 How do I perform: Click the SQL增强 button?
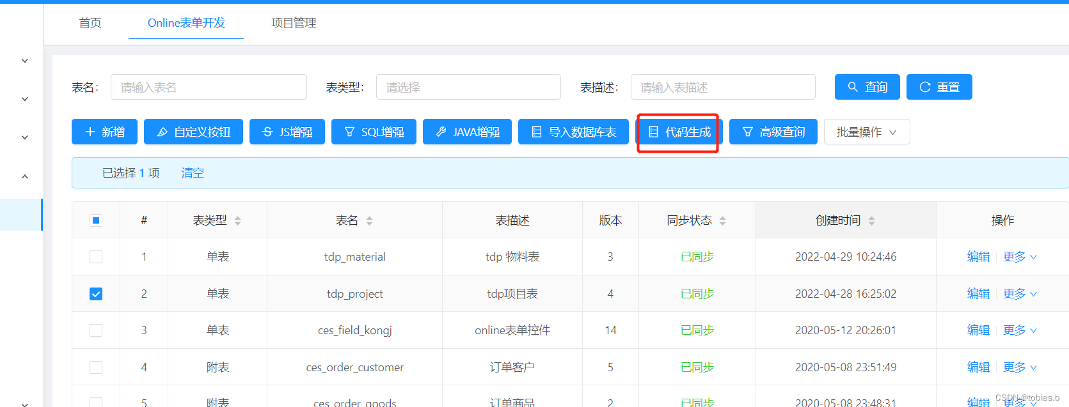click(x=374, y=132)
